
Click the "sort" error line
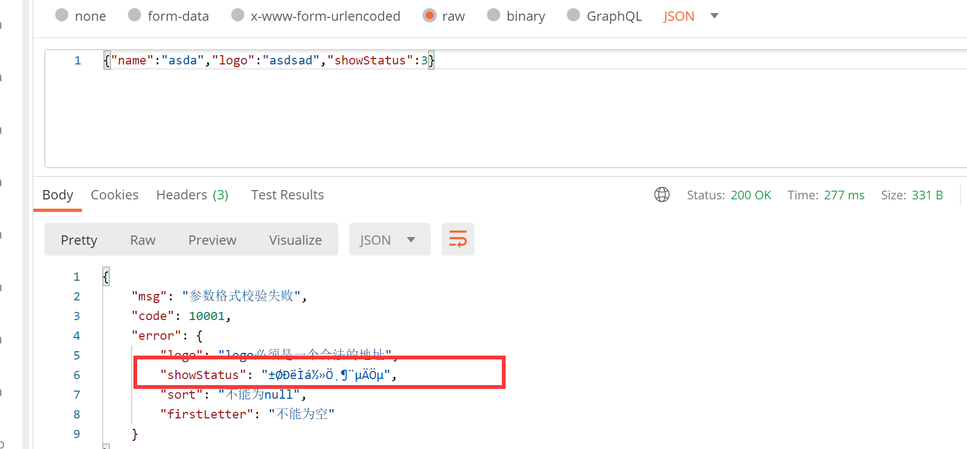coord(233,394)
